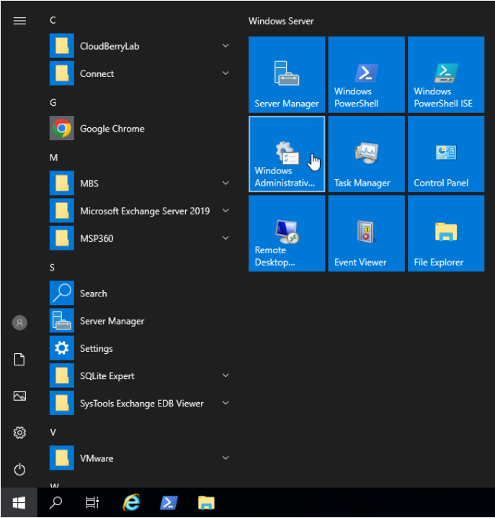Open Server Manager in the app list
Screen dimensions: 495x518
point(139,320)
